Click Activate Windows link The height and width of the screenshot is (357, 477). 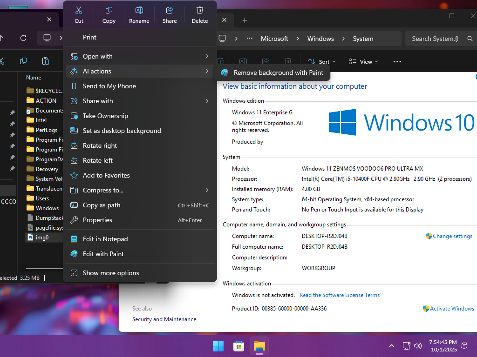[452, 309]
